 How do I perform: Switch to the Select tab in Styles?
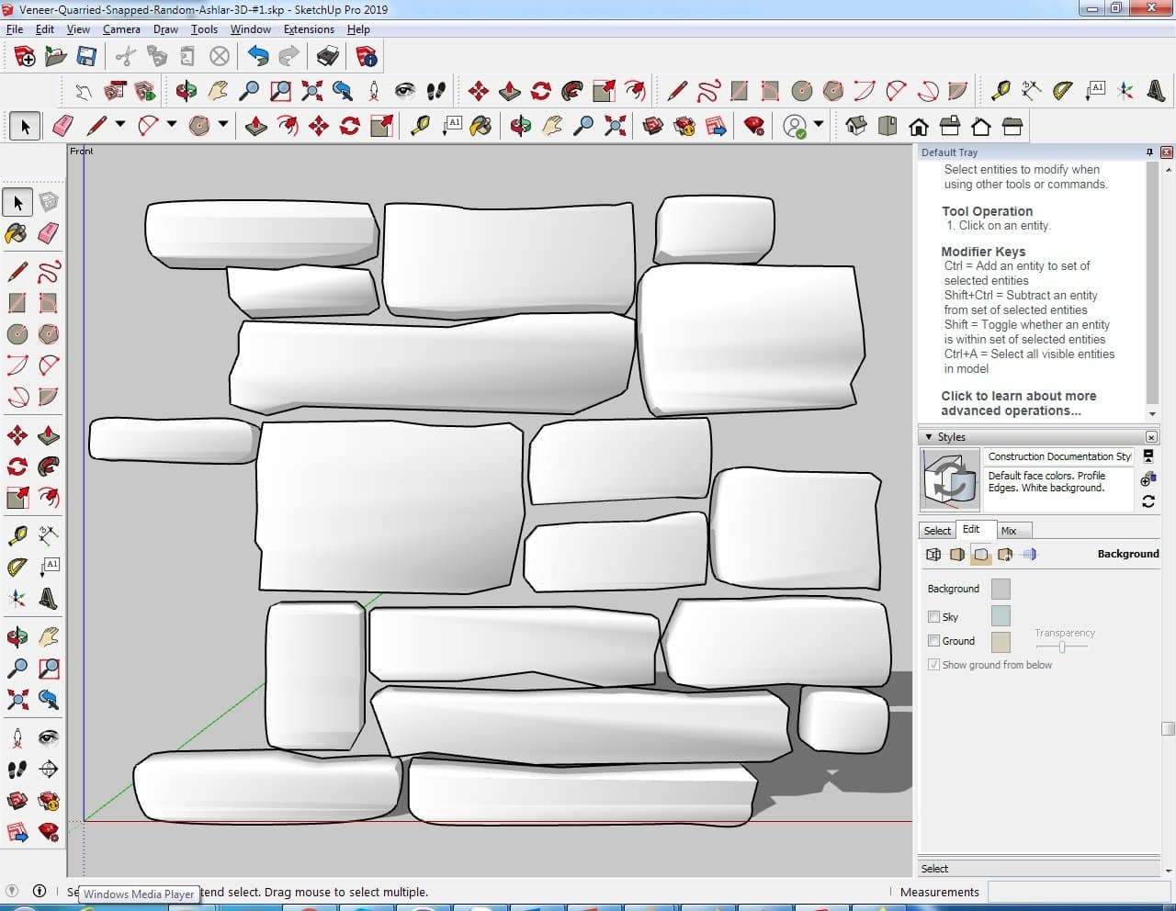(x=937, y=531)
